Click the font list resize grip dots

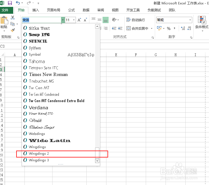pos(61,164)
